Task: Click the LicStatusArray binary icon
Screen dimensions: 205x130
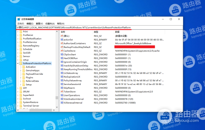Action: 62,73
